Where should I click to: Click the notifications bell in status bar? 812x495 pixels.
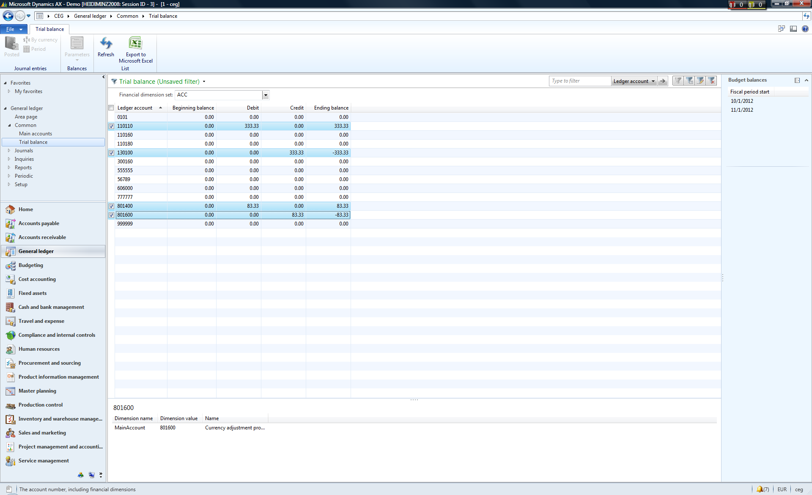coord(760,489)
